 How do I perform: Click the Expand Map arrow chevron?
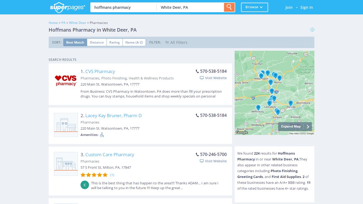click(x=308, y=127)
